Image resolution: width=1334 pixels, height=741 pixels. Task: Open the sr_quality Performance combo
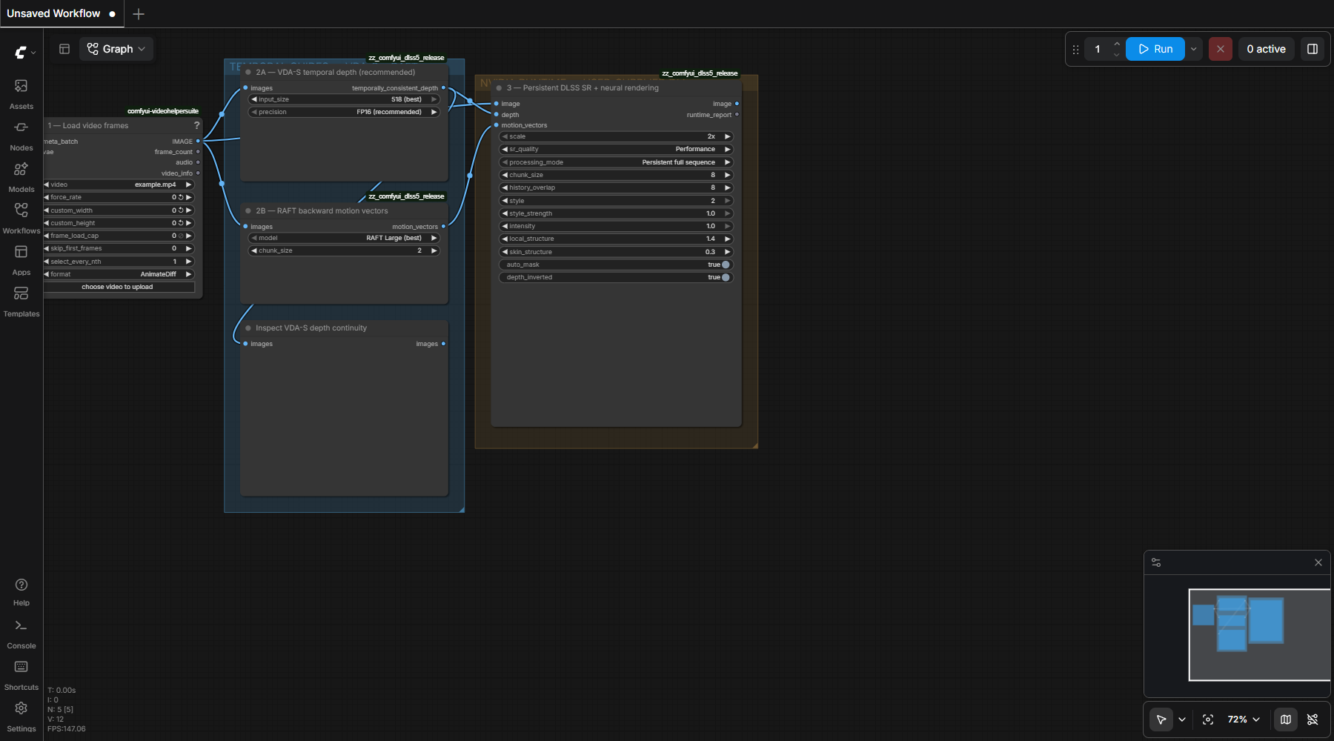616,149
